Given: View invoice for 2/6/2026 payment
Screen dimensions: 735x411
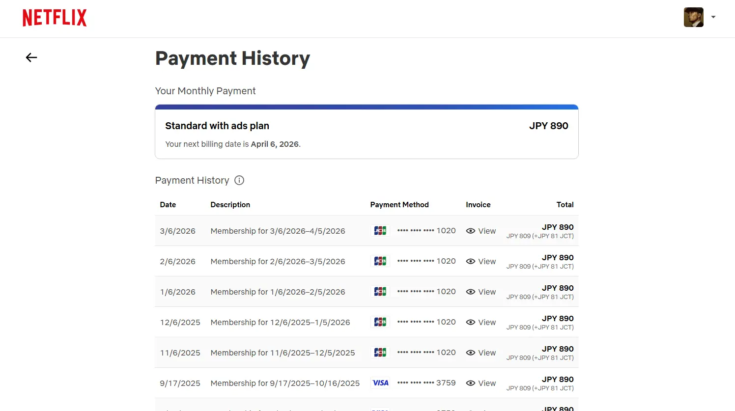Looking at the screenshot, I should point(481,261).
